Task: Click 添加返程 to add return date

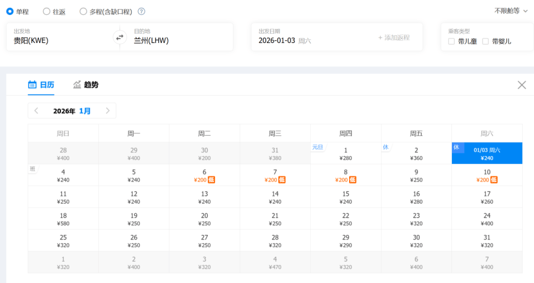Action: 394,38
